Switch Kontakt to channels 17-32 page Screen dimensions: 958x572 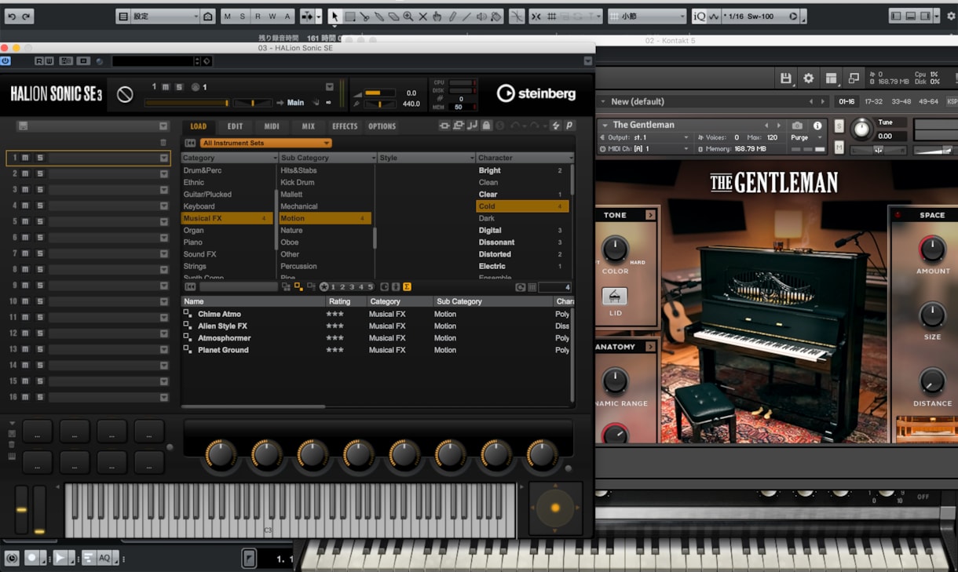[x=873, y=101]
